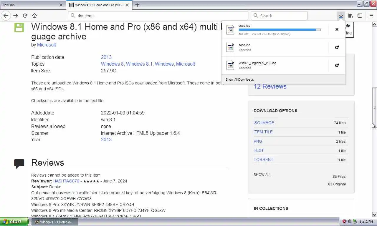Click the green floppy disk software icon
Image resolution: width=377 pixels, height=226 pixels.
(19, 27)
